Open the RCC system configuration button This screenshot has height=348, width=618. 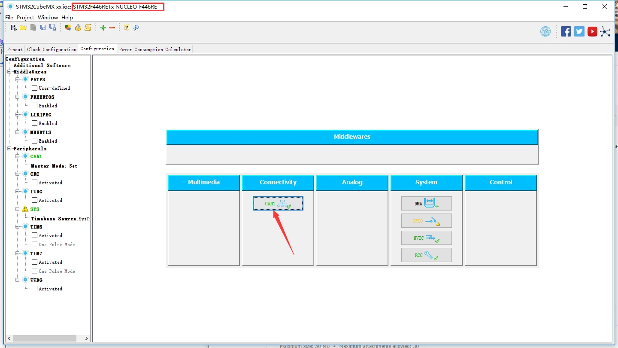[x=427, y=255]
